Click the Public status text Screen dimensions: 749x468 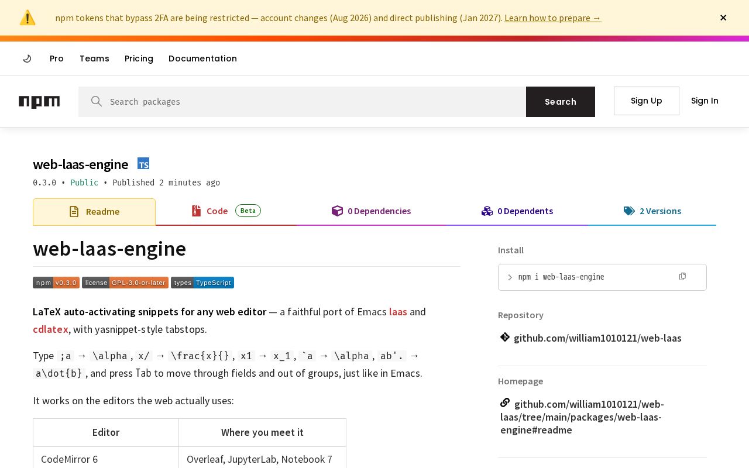[84, 183]
